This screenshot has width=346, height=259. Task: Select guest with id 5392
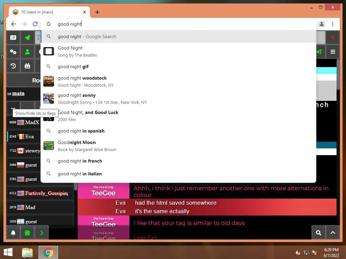point(24,179)
